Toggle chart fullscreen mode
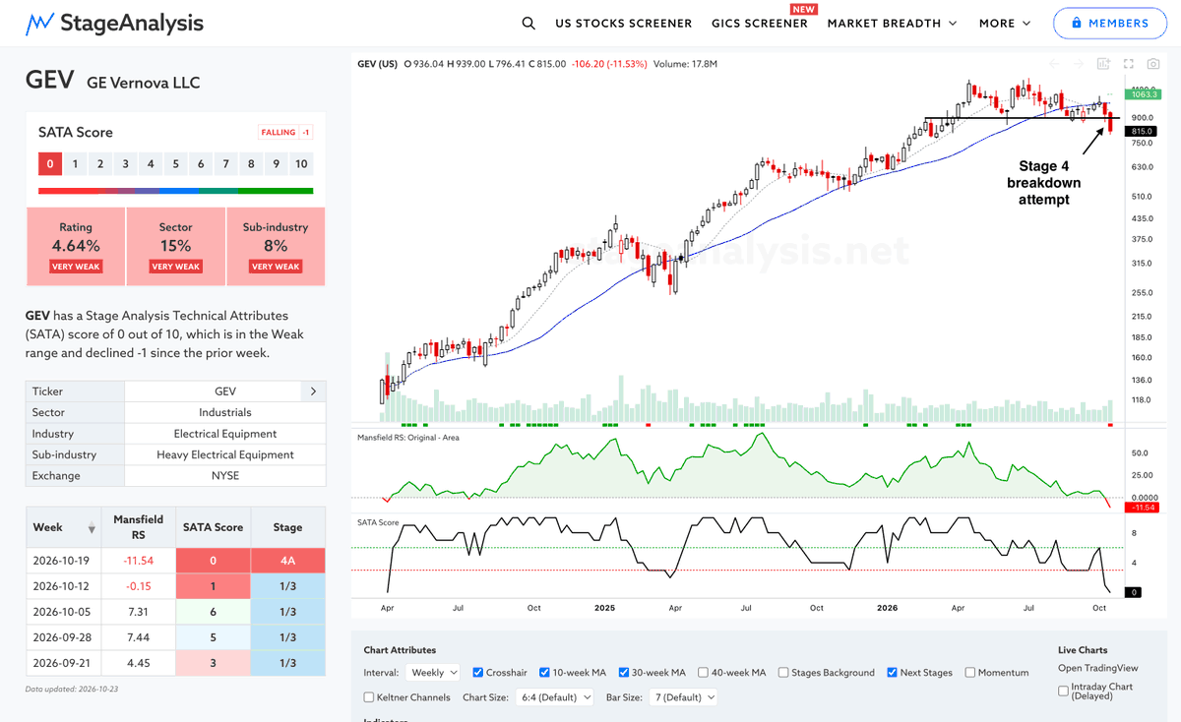The width and height of the screenshot is (1181, 722). click(x=1129, y=64)
